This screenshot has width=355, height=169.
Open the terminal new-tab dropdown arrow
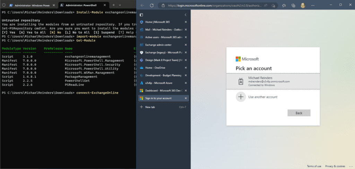point(120,5)
